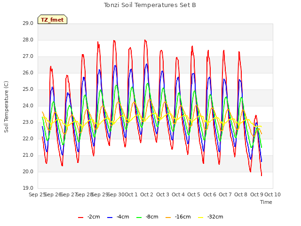This screenshot has height=226, width=301.
Task: Click the 26.0 y-axis tick label
Action: tap(28, 73)
